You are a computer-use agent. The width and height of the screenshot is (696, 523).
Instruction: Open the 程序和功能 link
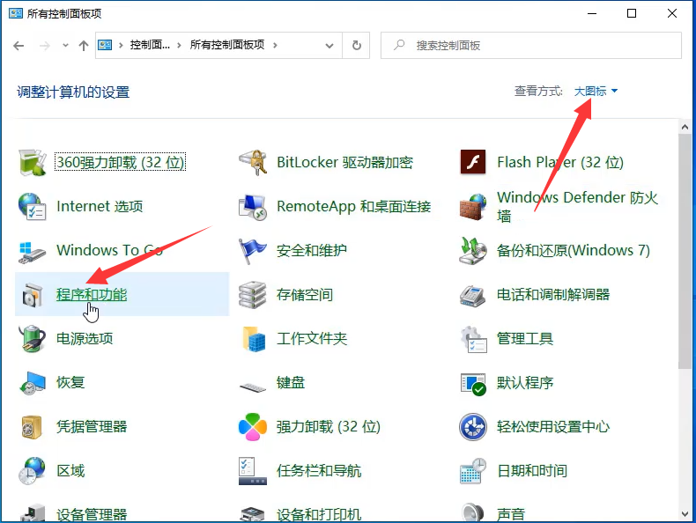(x=92, y=294)
